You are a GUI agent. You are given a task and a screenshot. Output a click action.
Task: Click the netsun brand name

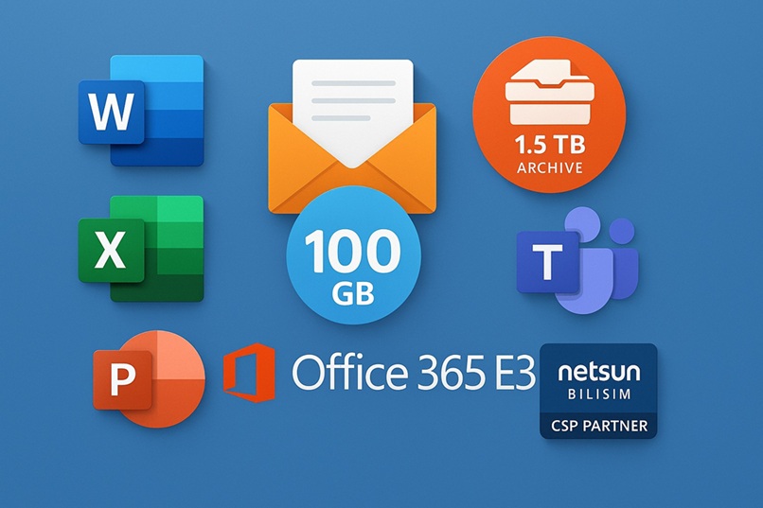click(x=597, y=370)
